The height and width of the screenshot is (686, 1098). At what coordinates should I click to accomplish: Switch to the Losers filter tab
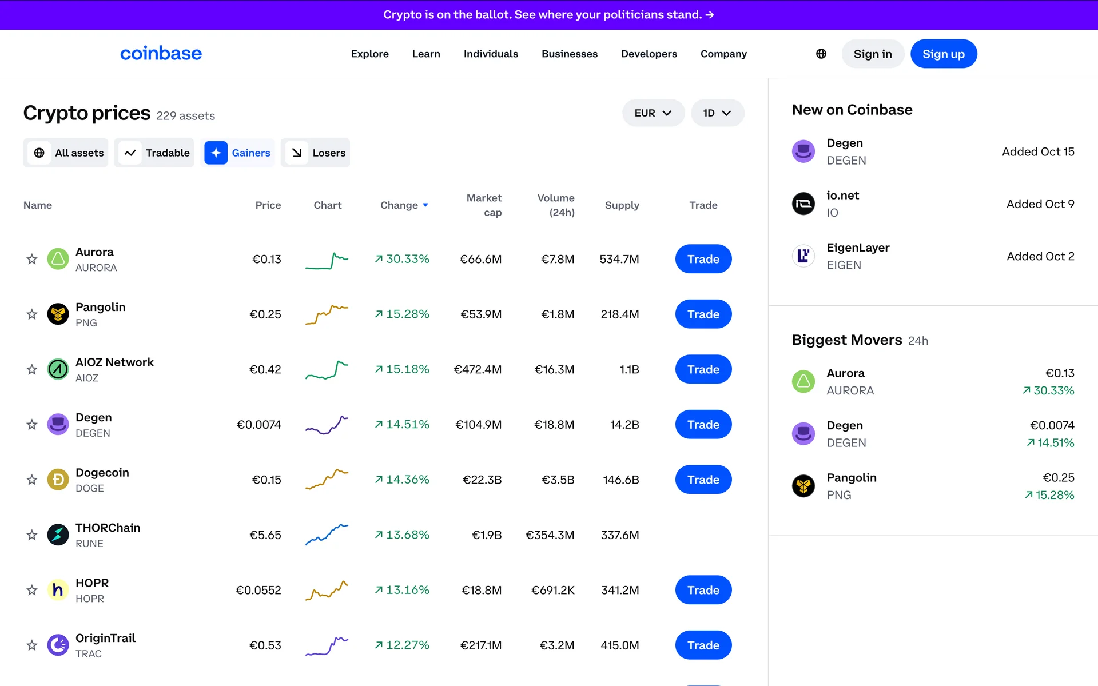[316, 153]
